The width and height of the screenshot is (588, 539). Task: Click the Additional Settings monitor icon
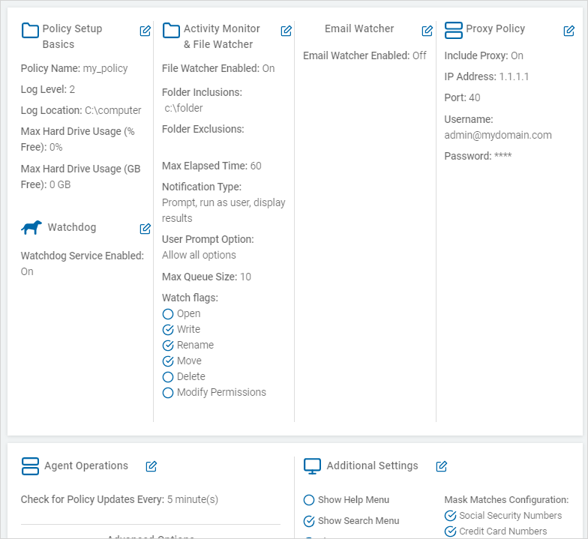313,466
